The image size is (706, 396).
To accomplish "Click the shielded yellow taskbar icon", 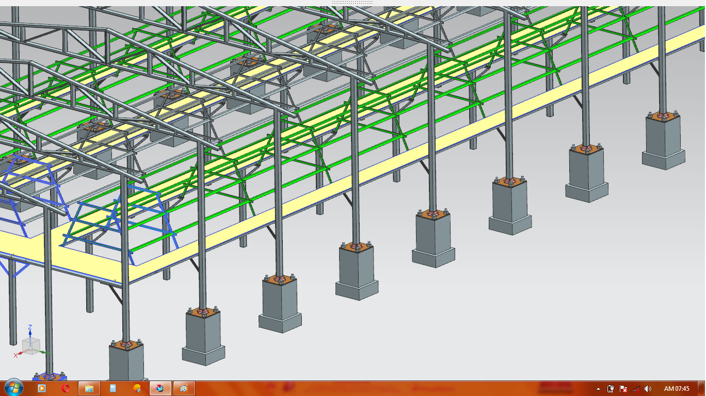I will pyautogui.click(x=137, y=388).
